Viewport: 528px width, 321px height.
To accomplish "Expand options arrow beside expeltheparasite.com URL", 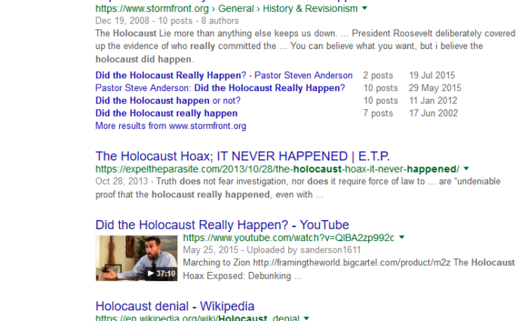I will point(466,169).
